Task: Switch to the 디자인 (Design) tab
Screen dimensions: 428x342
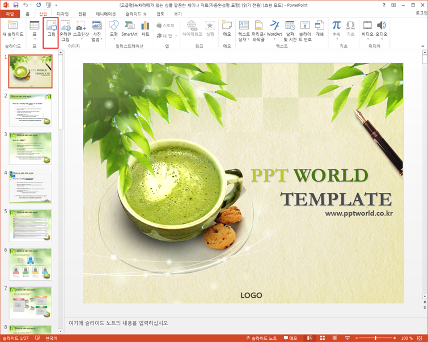Action: (x=62, y=14)
